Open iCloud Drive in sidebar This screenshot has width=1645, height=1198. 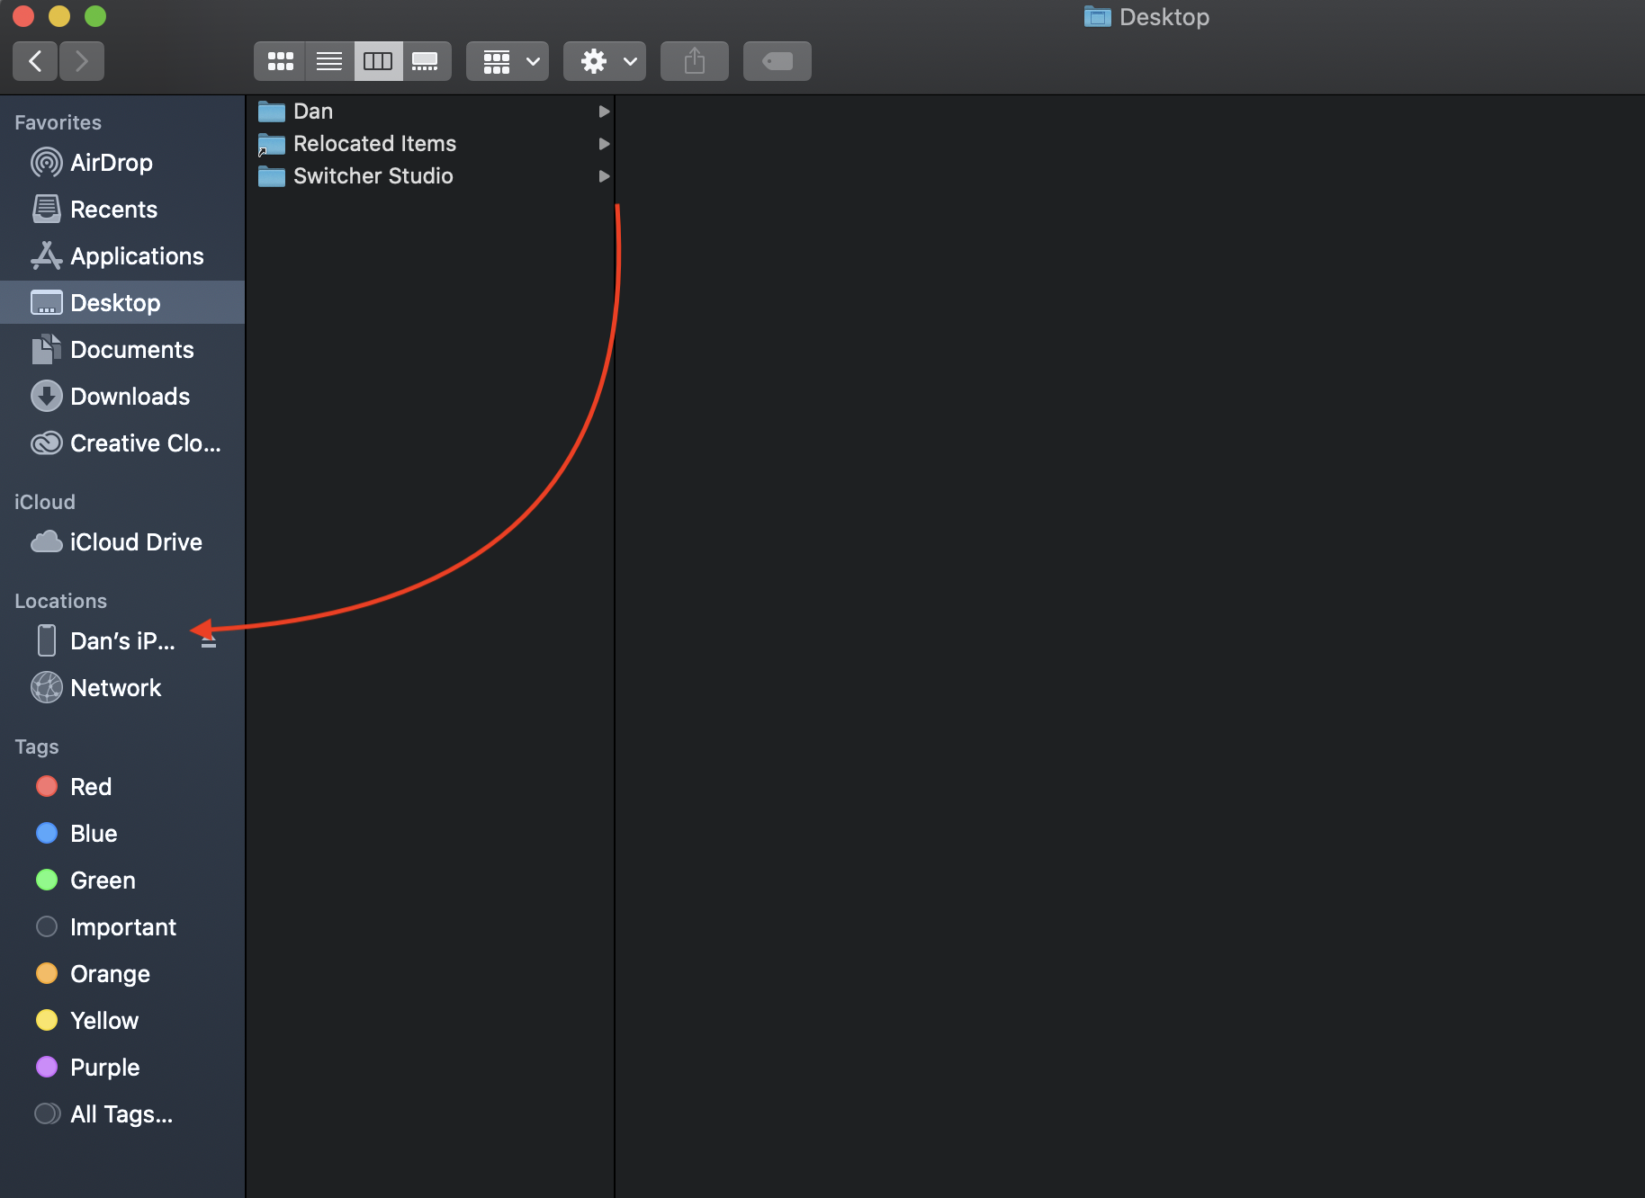pos(122,542)
